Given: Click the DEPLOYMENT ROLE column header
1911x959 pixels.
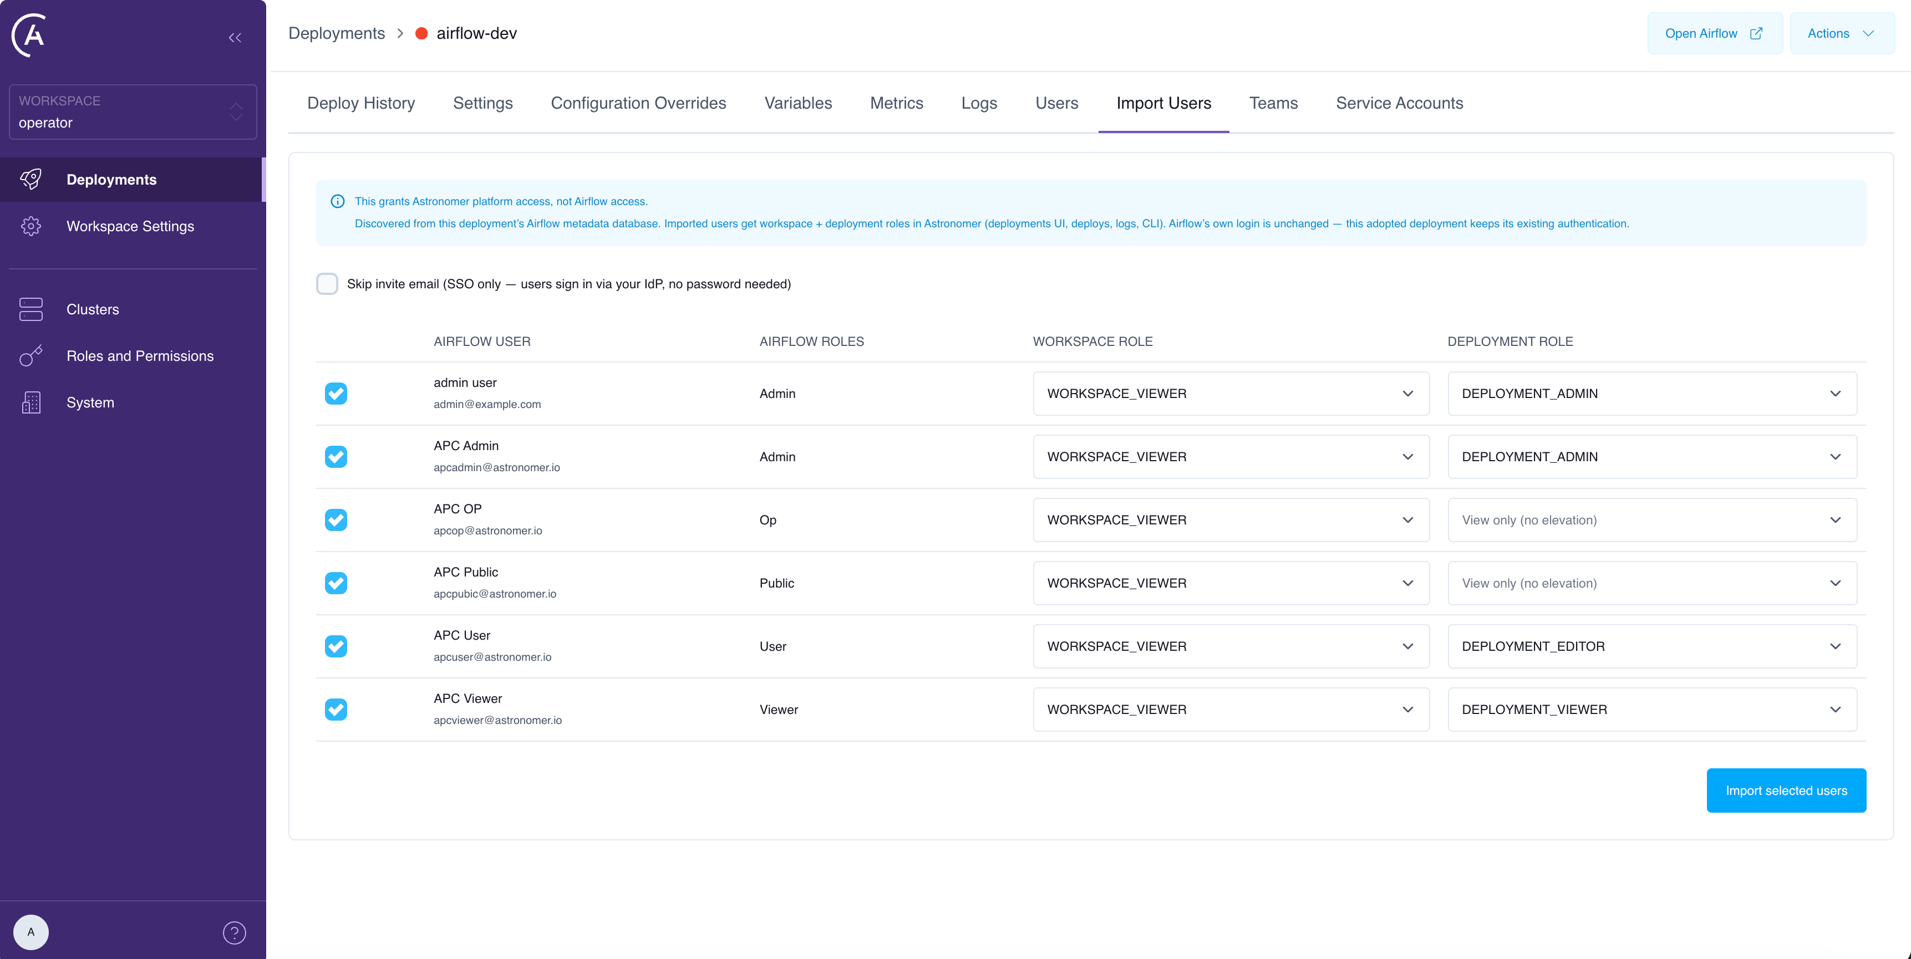Looking at the screenshot, I should pos(1510,341).
